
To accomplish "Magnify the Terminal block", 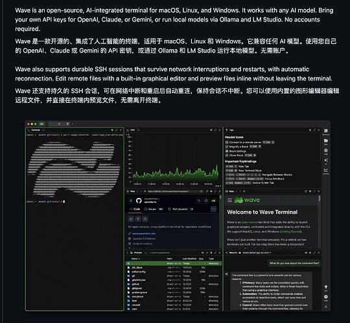I will [x=117, y=130].
